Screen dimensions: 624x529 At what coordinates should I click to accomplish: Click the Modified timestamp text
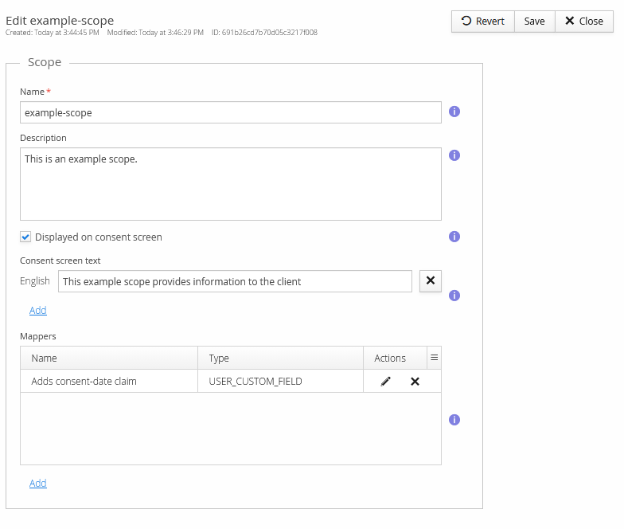155,32
